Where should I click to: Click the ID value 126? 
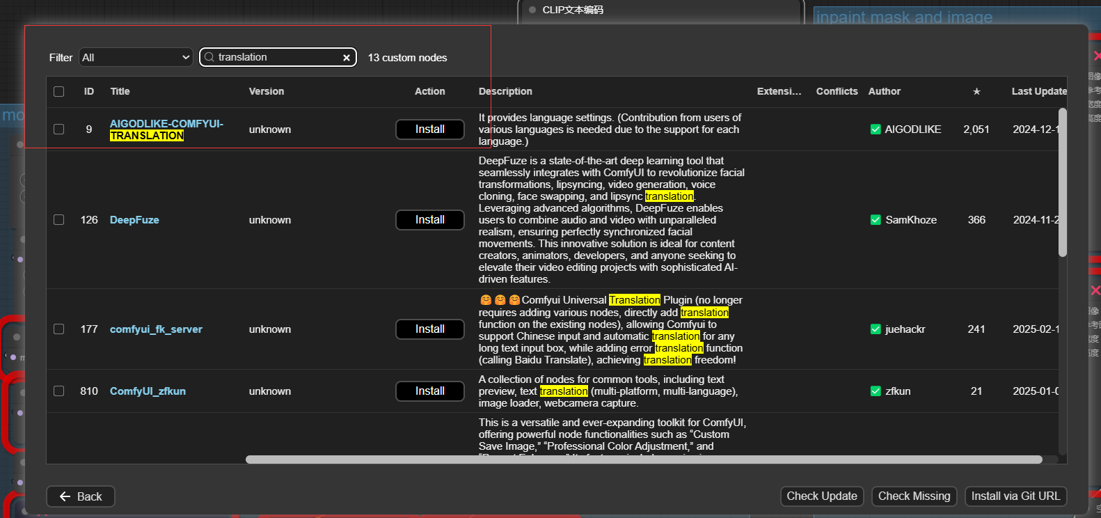pos(89,220)
